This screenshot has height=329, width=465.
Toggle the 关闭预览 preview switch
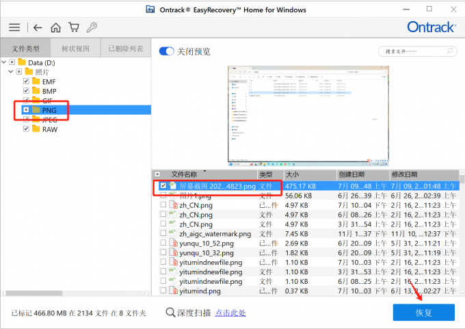[166, 51]
